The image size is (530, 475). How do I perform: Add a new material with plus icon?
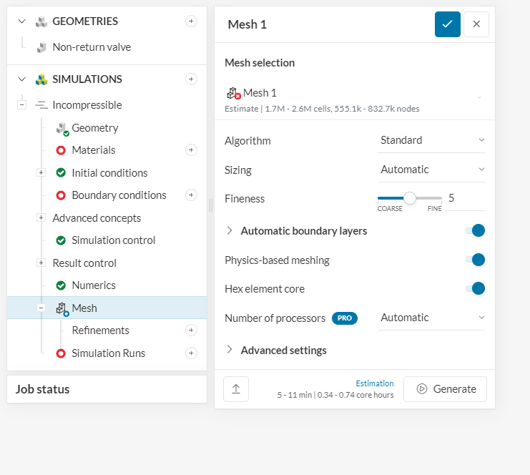coord(191,150)
